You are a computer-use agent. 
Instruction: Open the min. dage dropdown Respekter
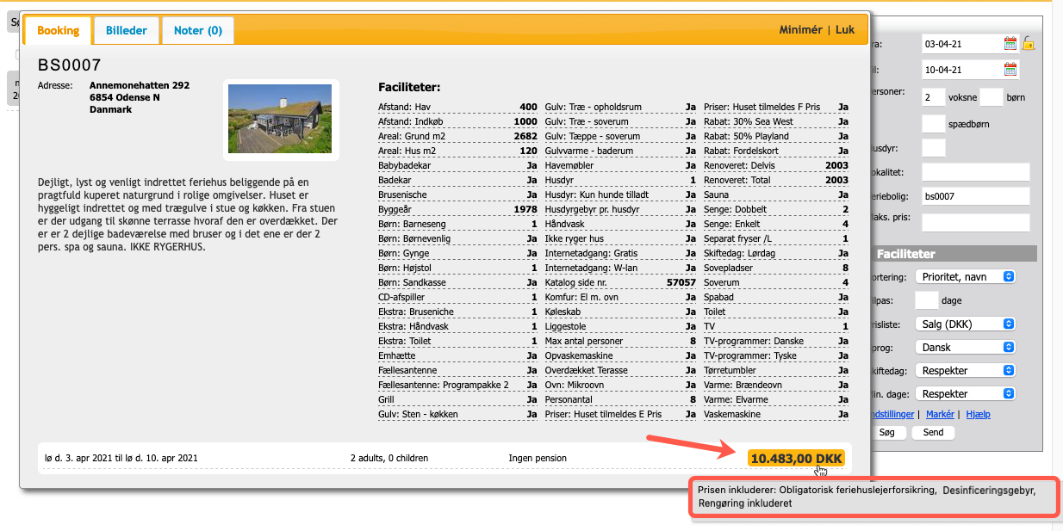click(x=966, y=393)
